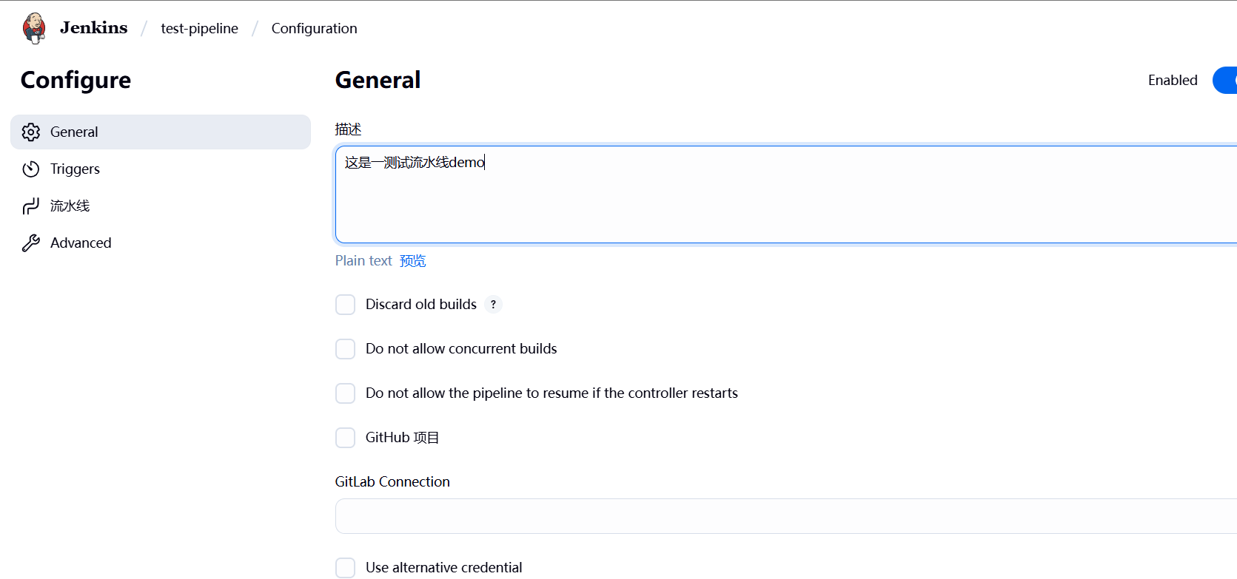Click the Jenkins breadcrumb title
1237x579 pixels.
(x=93, y=27)
